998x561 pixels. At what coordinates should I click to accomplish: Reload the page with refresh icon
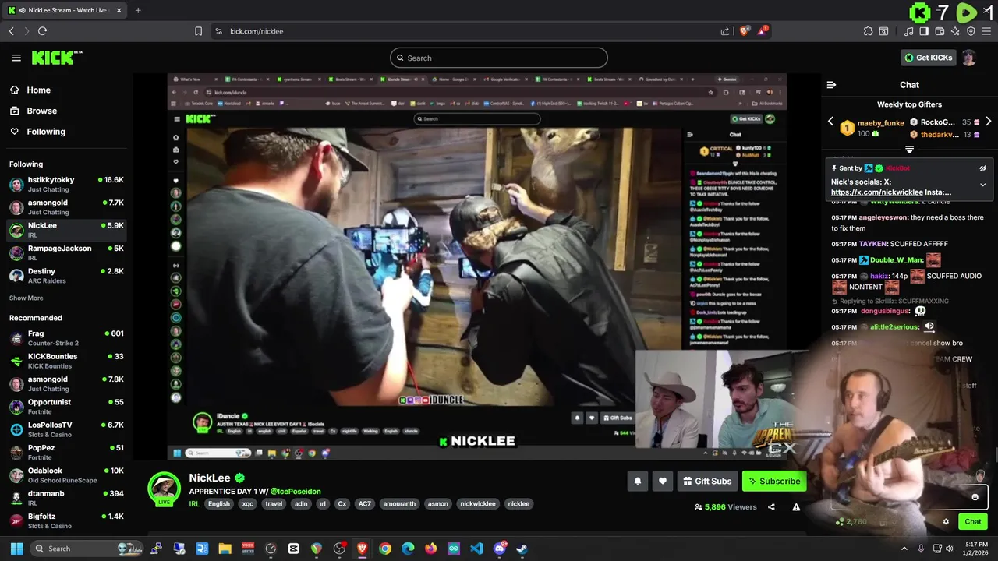click(x=42, y=31)
